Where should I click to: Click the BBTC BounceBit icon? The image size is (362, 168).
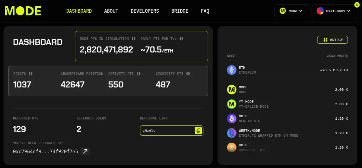(x=232, y=147)
